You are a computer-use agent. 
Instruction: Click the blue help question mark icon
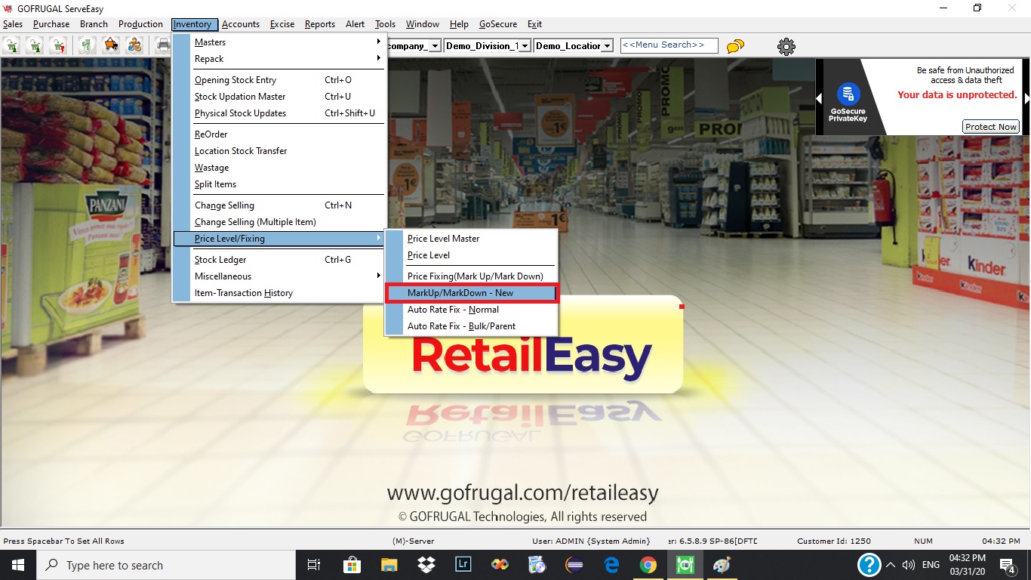(x=869, y=565)
